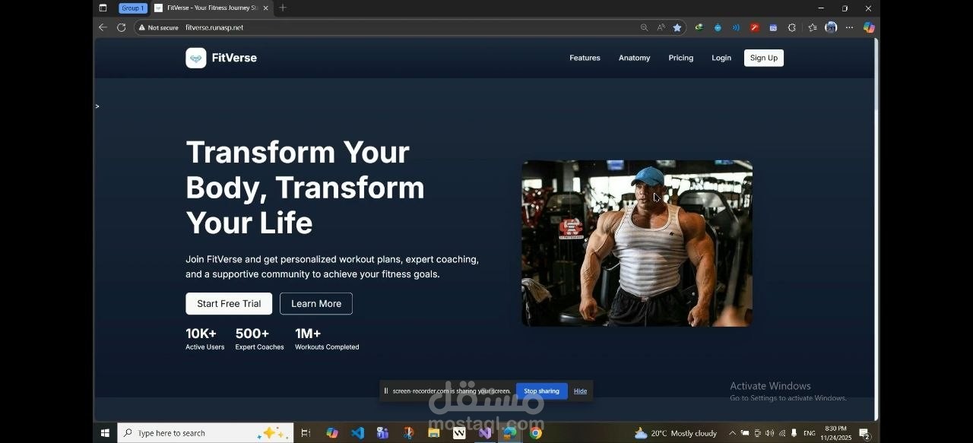Click Stop sharing in the screen-share bar
The height and width of the screenshot is (443, 973).
541,391
